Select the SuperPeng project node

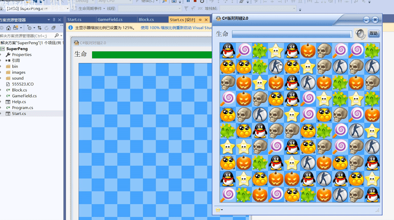click(x=17, y=49)
